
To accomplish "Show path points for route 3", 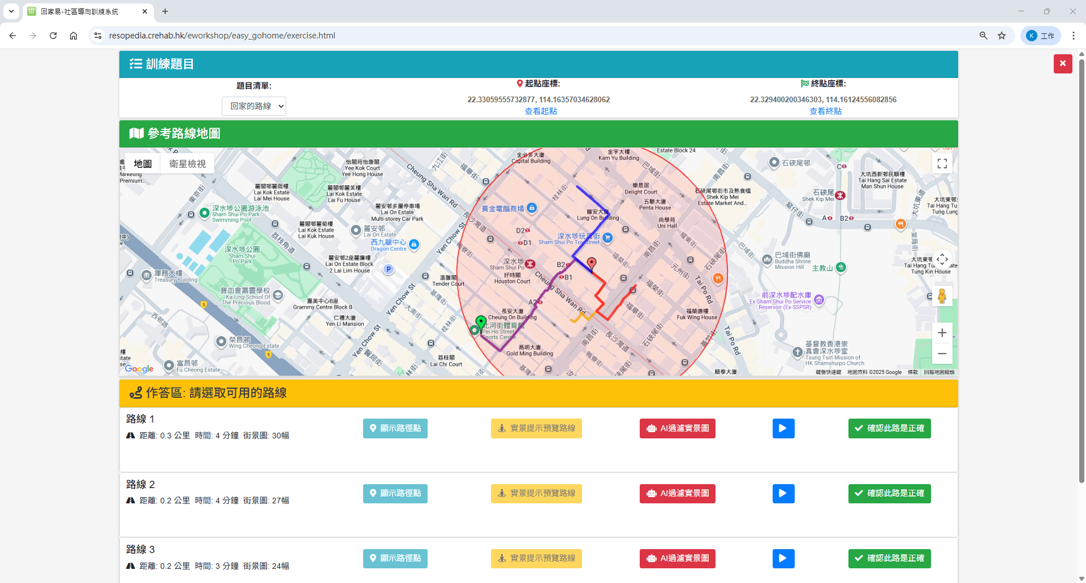I will click(395, 559).
